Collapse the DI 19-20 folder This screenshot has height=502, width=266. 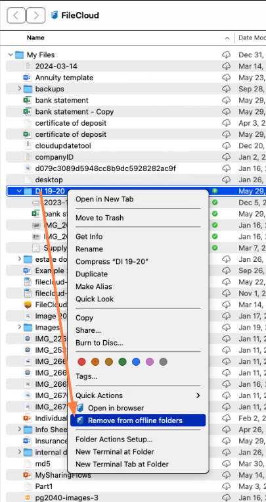coord(19,191)
